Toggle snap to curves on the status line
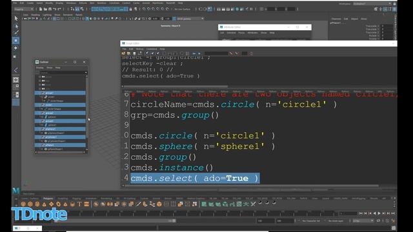 pyautogui.click(x=149, y=9)
